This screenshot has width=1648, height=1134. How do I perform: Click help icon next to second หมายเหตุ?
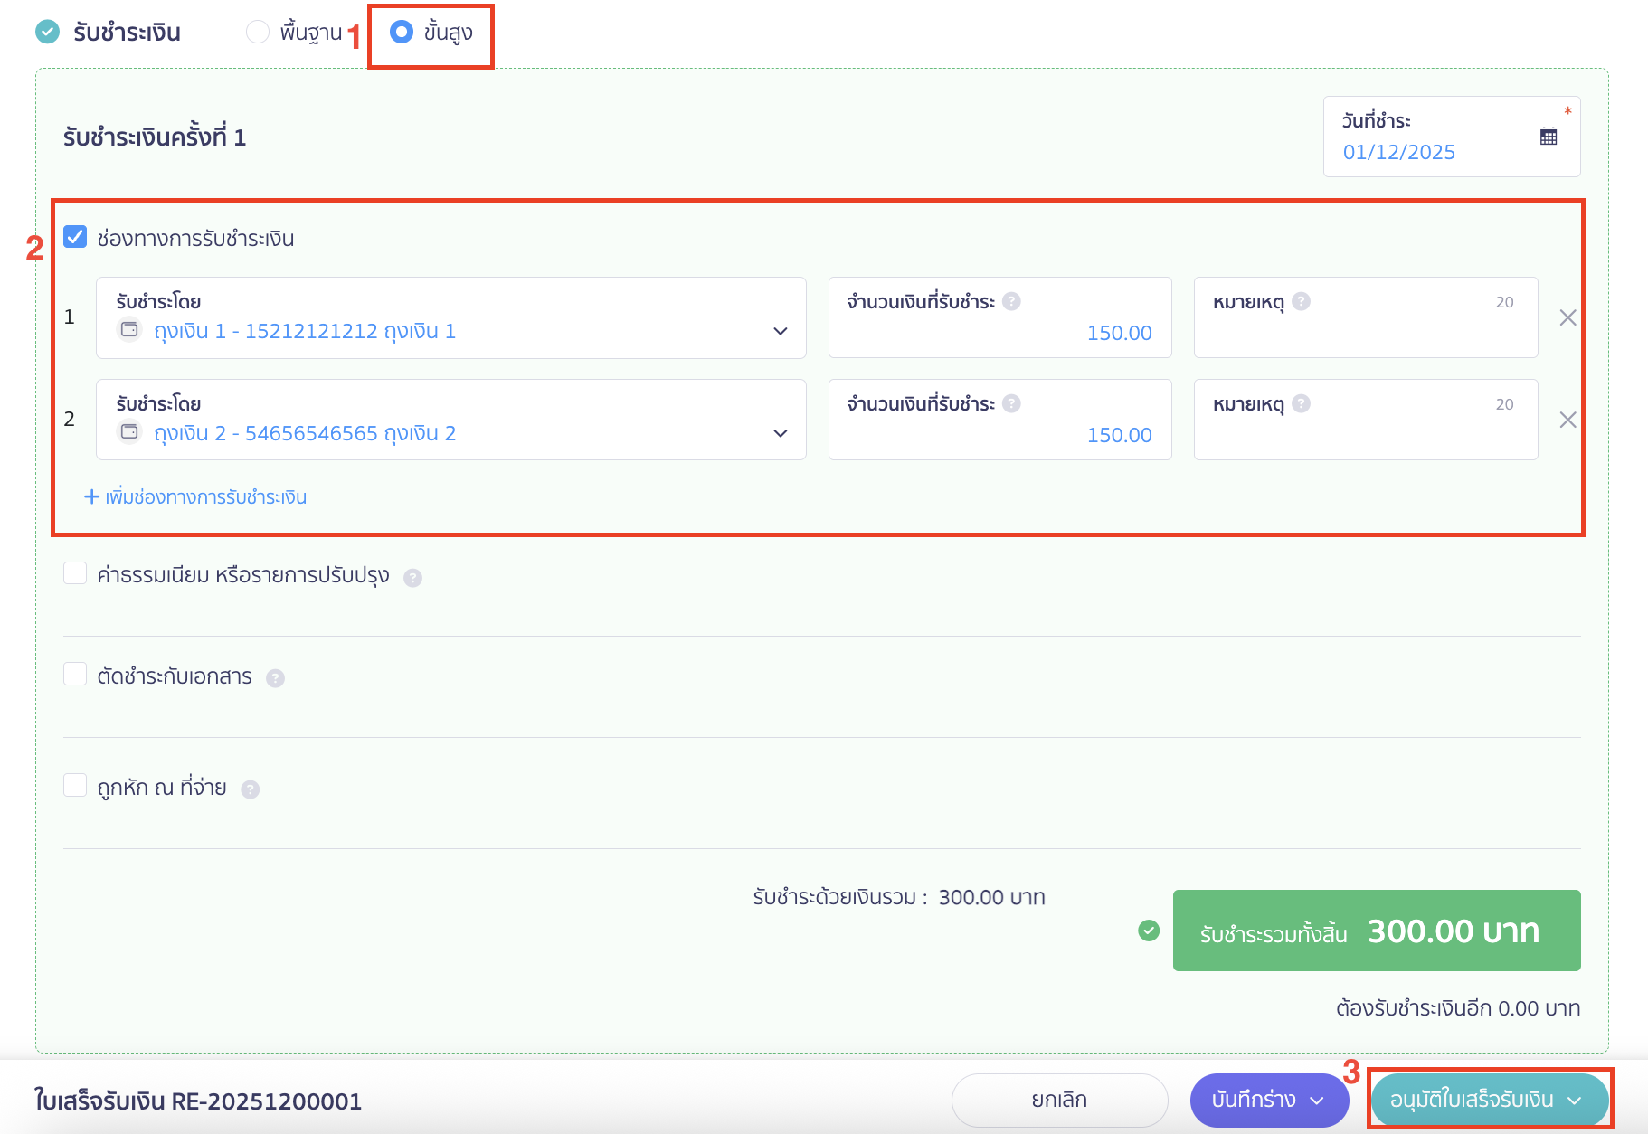point(1301,403)
